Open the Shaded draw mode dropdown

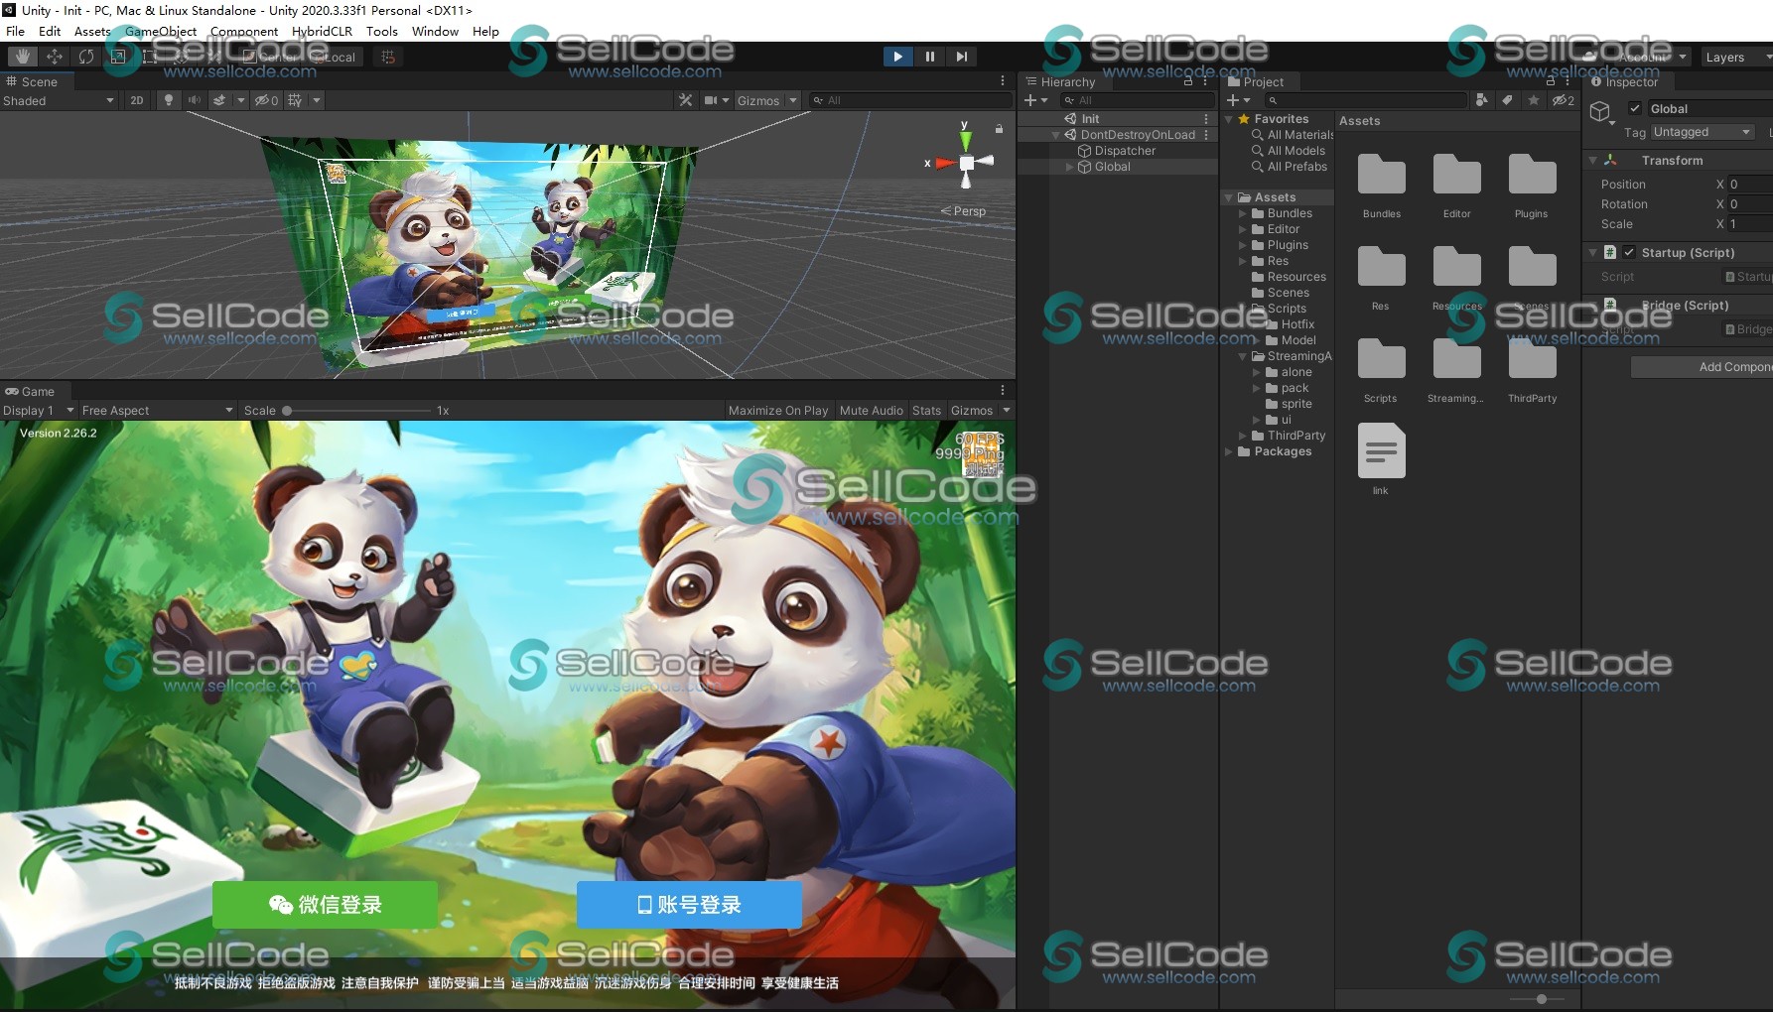pyautogui.click(x=59, y=101)
